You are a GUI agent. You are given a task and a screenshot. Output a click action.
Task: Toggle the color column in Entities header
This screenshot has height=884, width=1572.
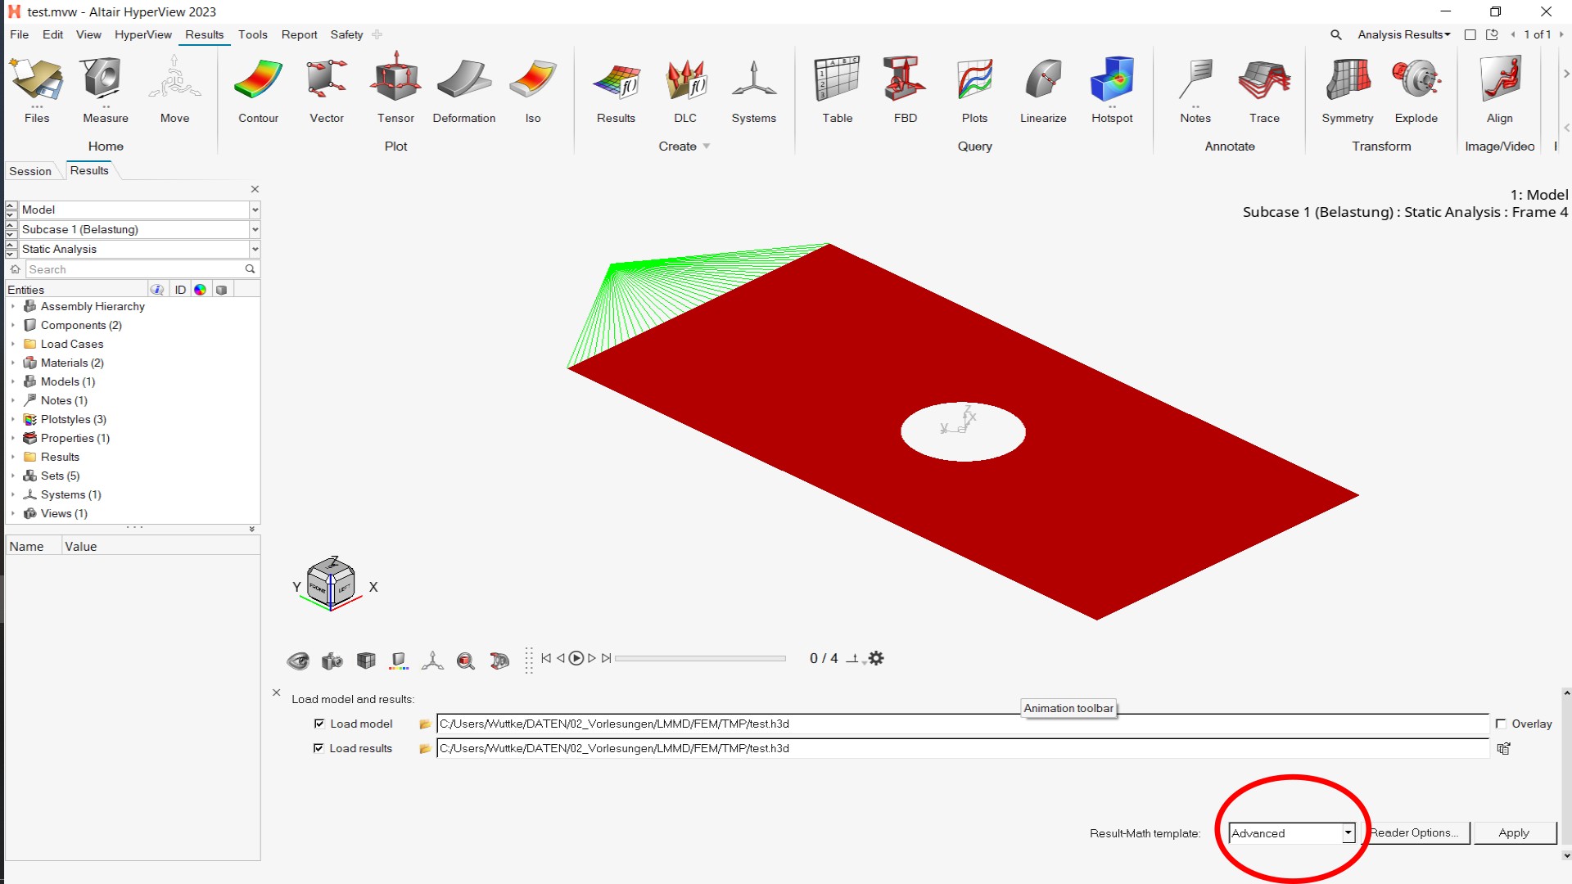pyautogui.click(x=200, y=290)
